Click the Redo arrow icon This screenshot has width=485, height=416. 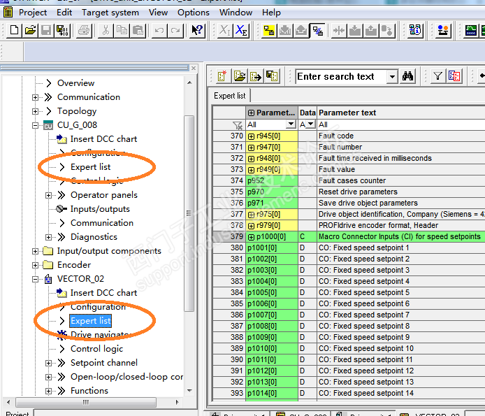(175, 30)
